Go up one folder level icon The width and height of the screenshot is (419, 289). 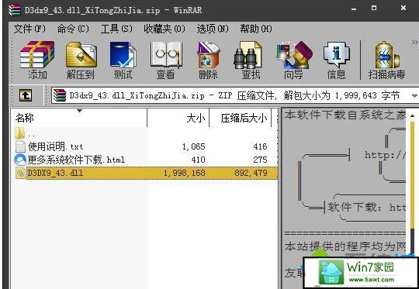26,95
